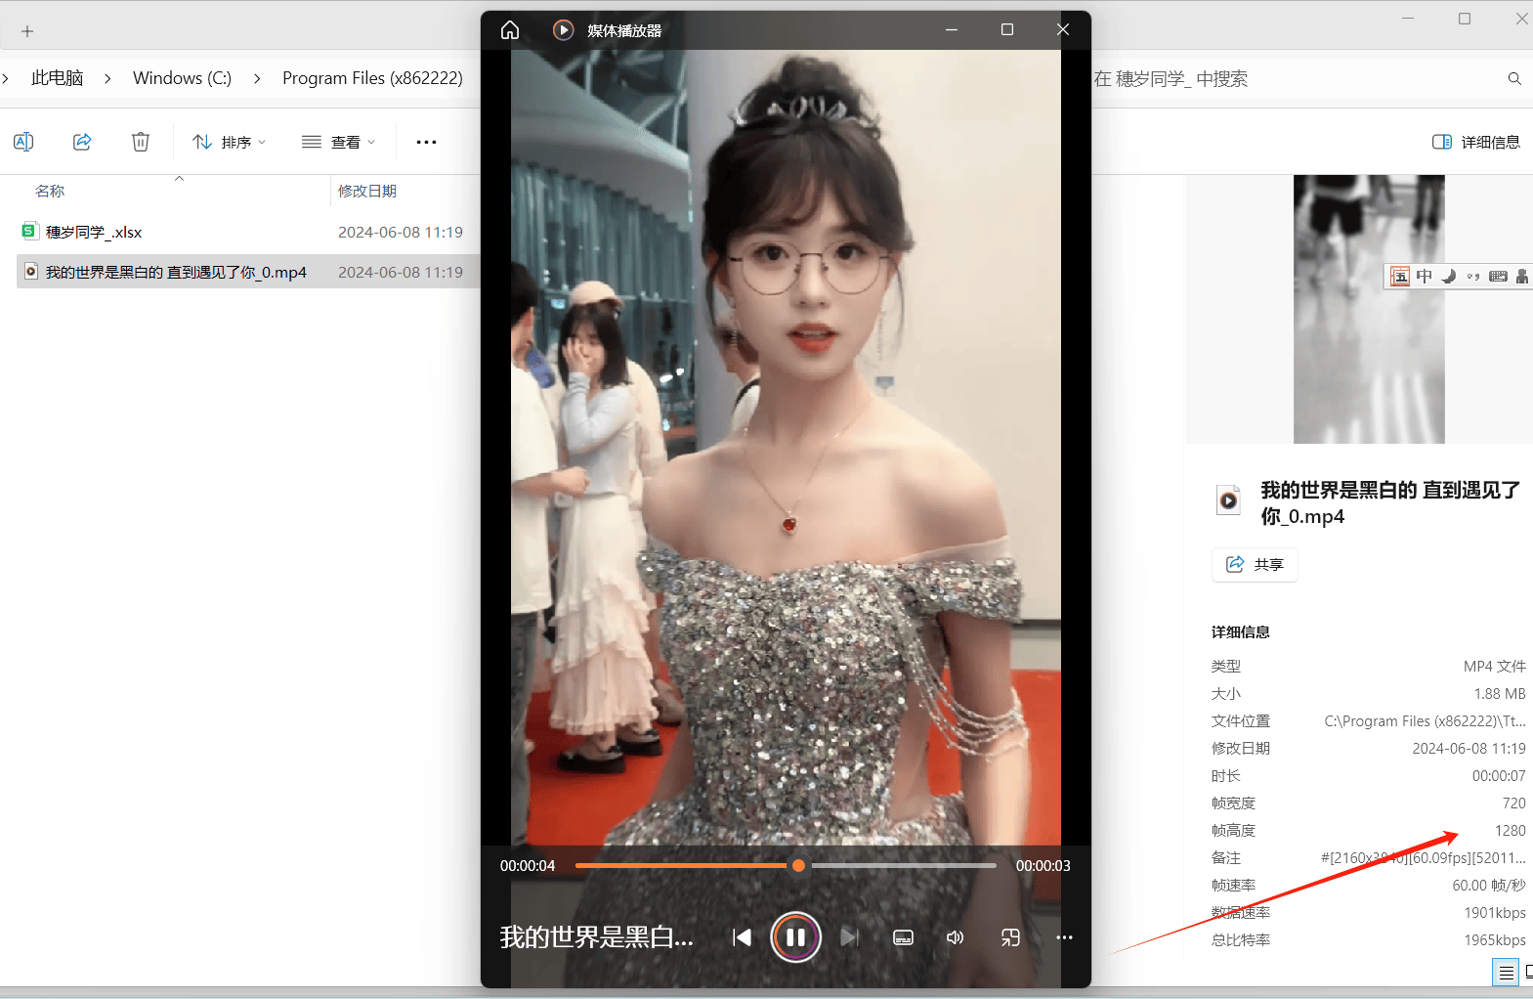Click the Wubi input method logo icon
Viewport: 1533px width, 999px height.
(1400, 277)
